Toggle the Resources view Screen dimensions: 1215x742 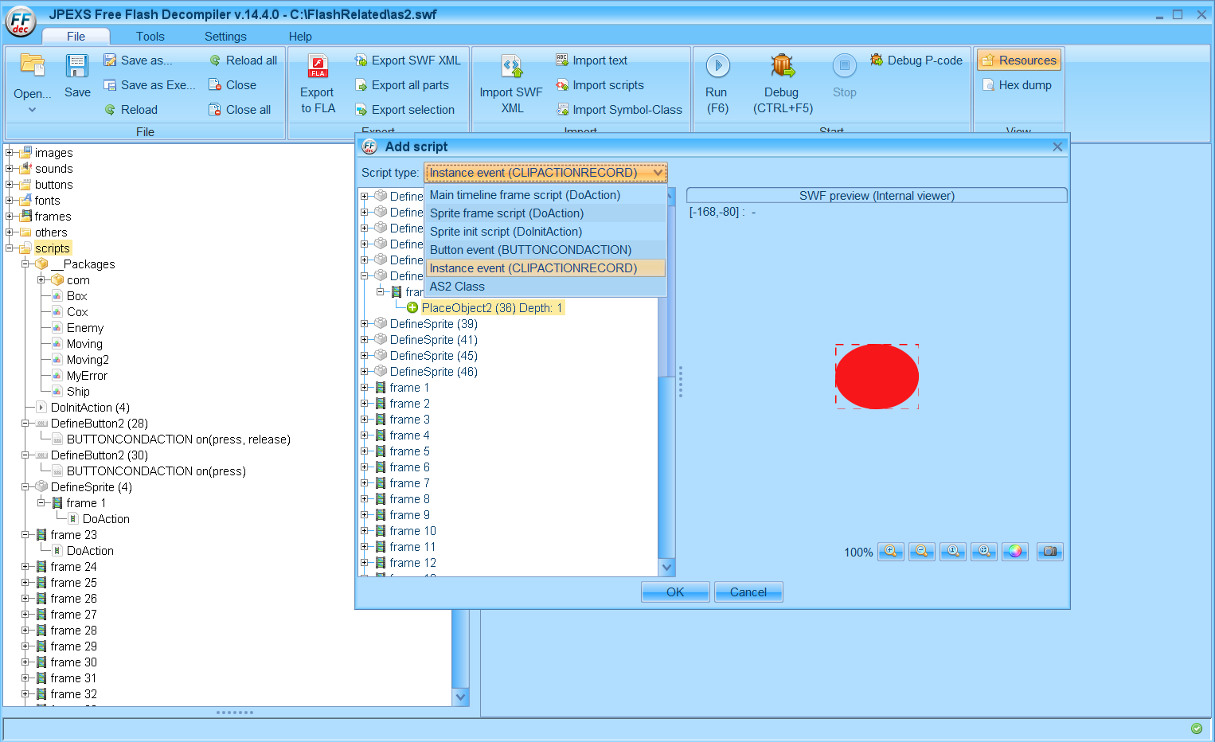[x=1019, y=61]
